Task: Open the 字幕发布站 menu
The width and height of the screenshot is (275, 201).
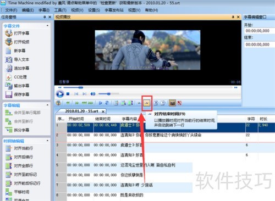Action: pos(114,10)
